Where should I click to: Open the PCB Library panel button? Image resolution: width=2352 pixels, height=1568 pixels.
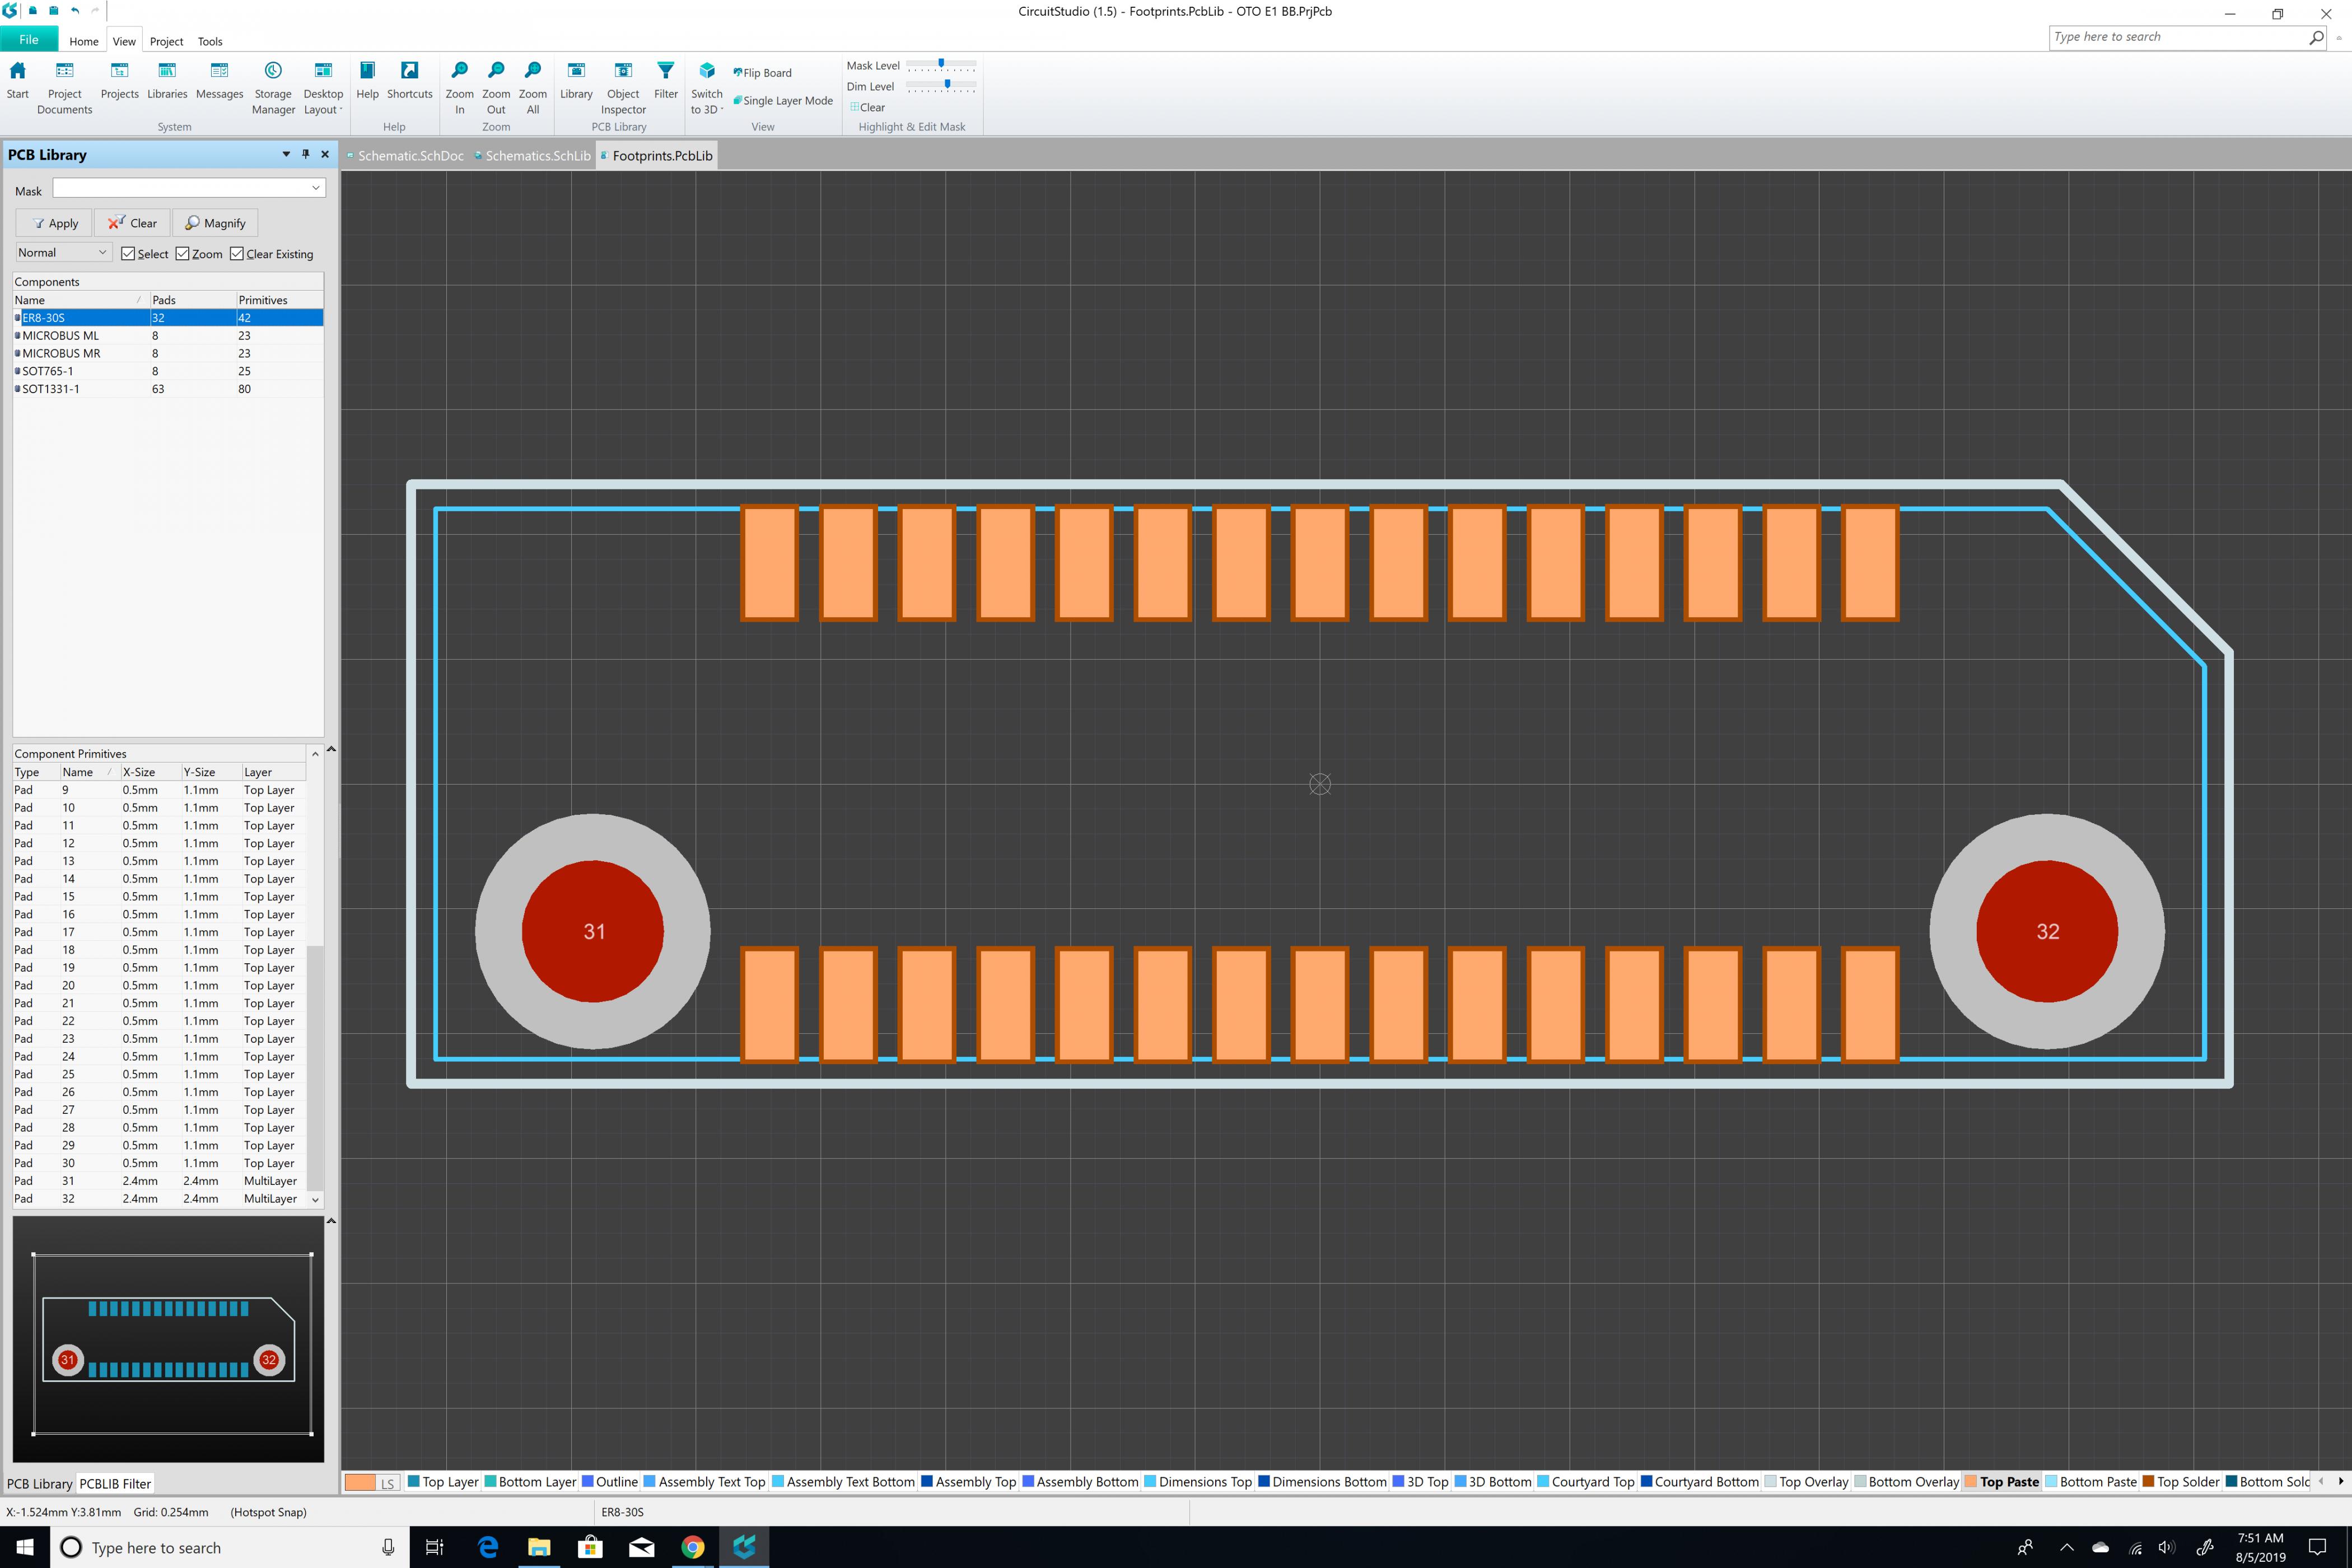coord(576,82)
